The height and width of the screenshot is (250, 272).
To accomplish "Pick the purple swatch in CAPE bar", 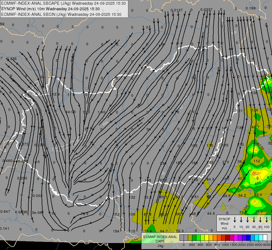I will point(240,238).
